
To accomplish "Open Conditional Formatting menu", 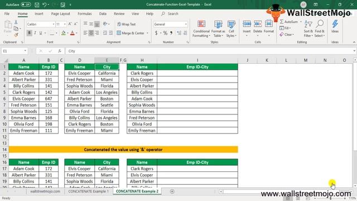I will [x=201, y=28].
